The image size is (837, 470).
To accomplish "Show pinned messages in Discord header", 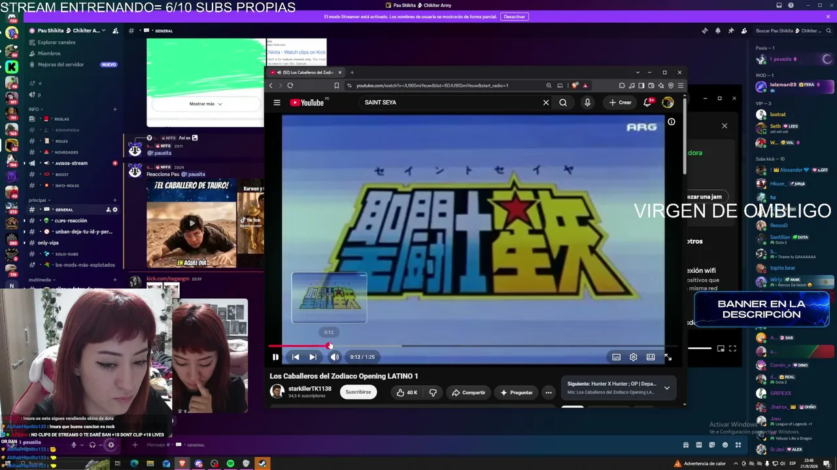I will [731, 31].
